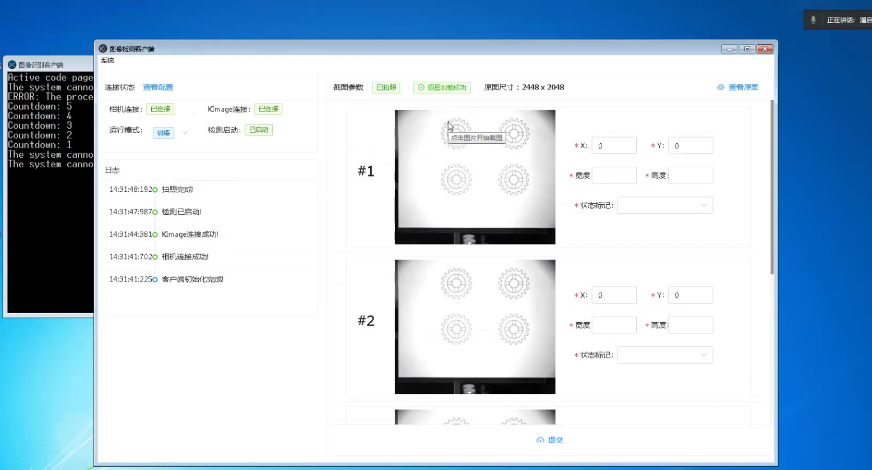
Task: Click the 日志 panel heading
Action: [112, 170]
